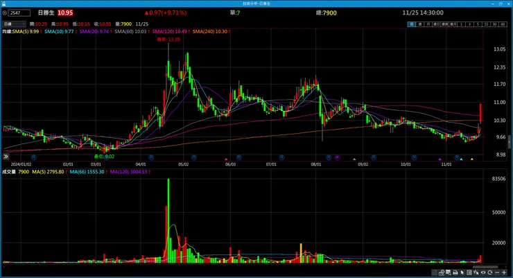Click the vertical scrollbar handle at right edge

coord(509,143)
